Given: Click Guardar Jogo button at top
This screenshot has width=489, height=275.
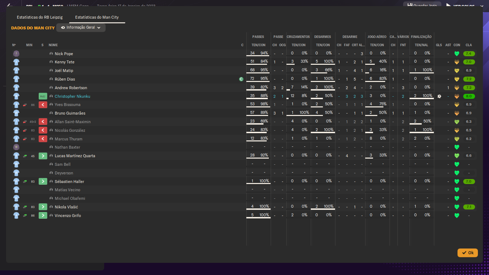Looking at the screenshot, I should (422, 5).
